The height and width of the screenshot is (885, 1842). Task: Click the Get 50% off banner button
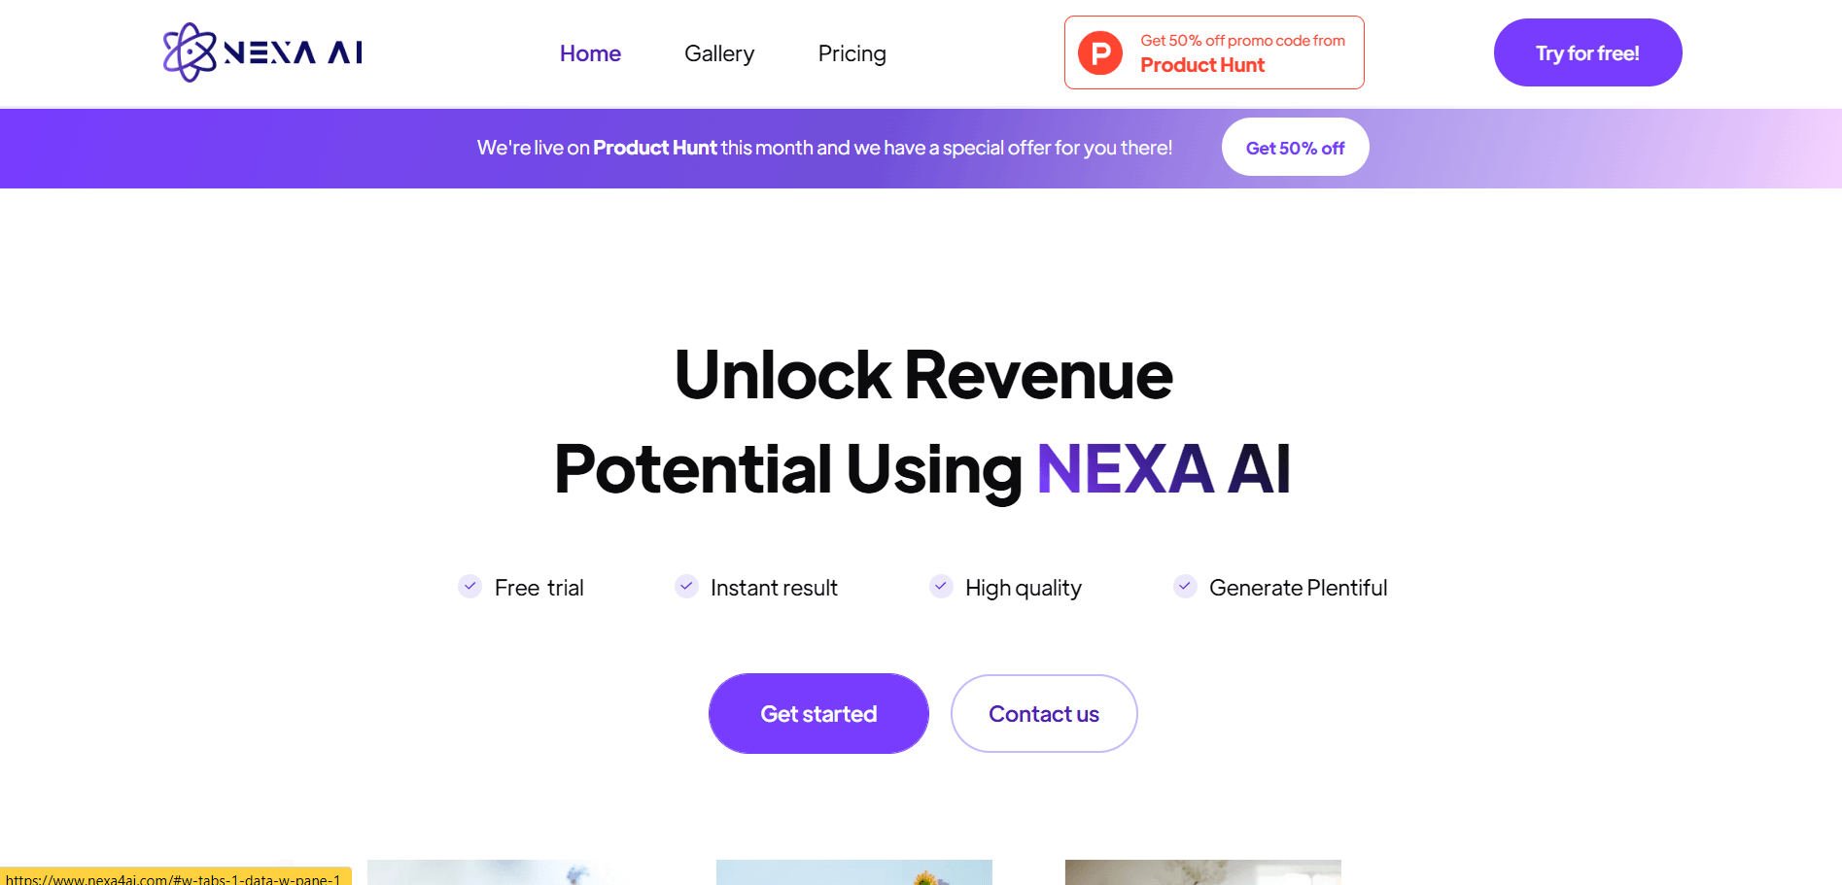click(1295, 148)
